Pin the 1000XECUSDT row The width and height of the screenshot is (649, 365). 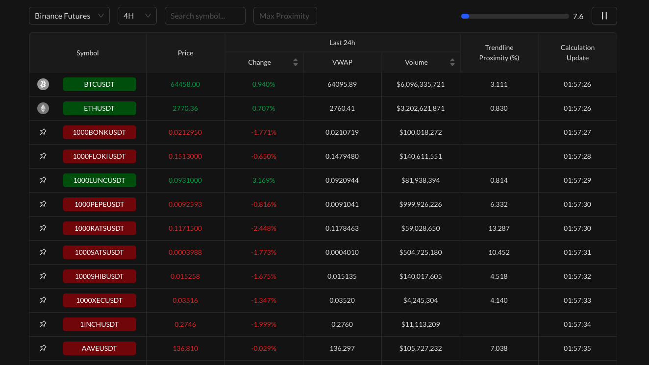pos(43,300)
